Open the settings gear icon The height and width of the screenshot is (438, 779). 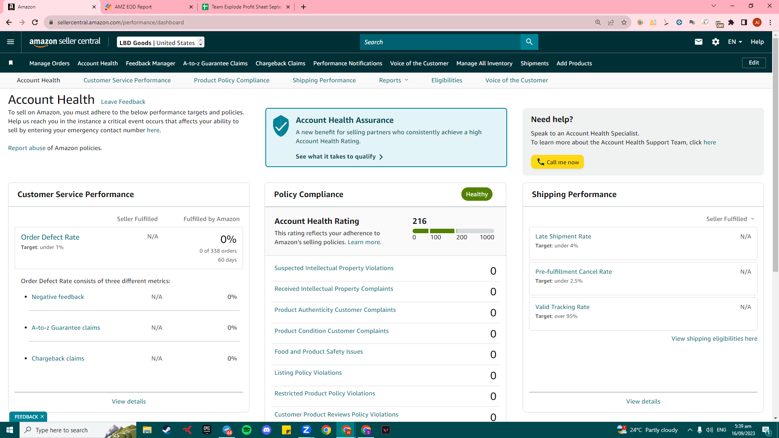[715, 42]
